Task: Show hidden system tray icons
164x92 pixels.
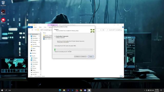Action: pyautogui.click(x=145, y=90)
